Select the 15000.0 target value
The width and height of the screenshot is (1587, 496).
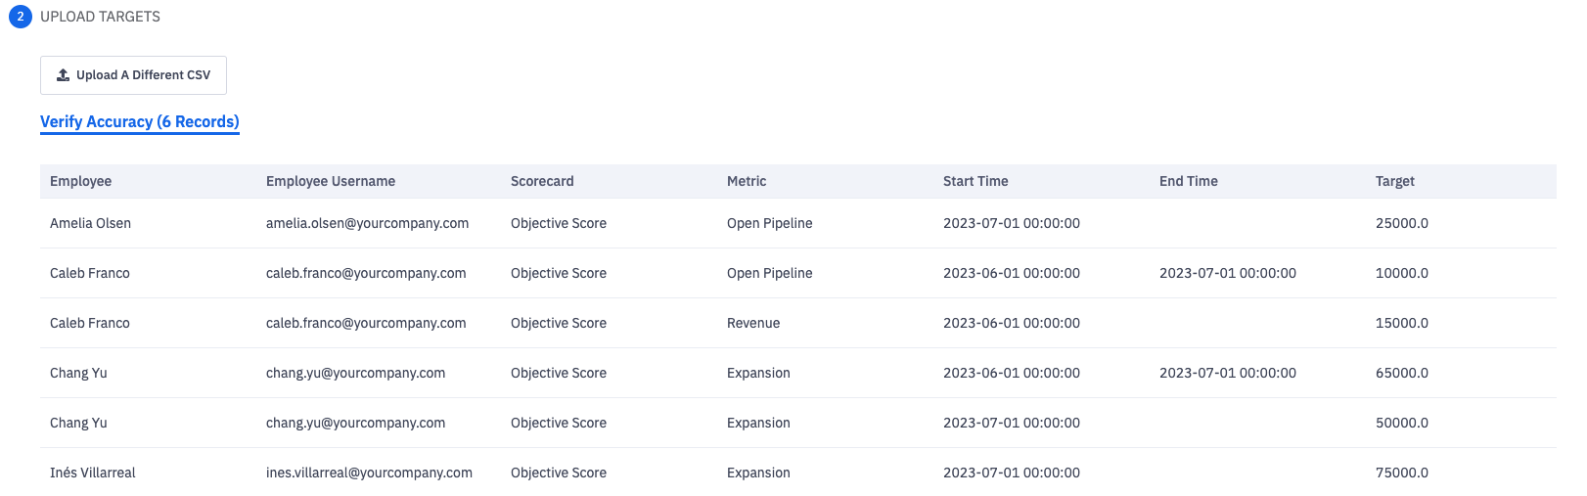[x=1402, y=323]
